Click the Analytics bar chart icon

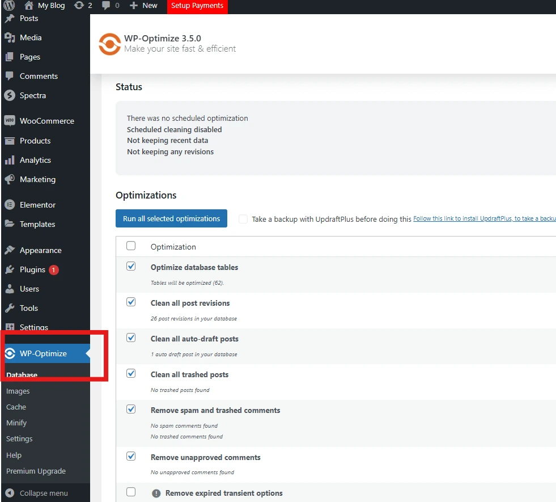click(9, 160)
